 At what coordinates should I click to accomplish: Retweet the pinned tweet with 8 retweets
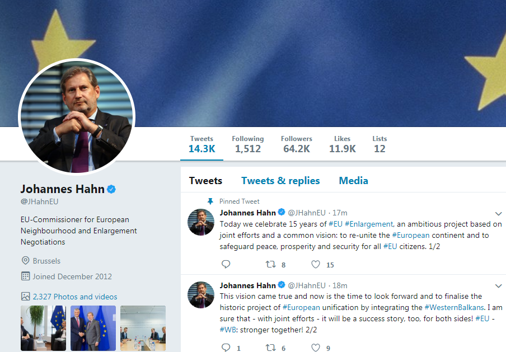(270, 265)
